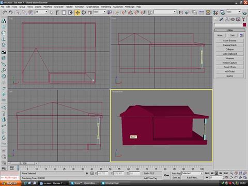The width and height of the screenshot is (248, 186).
Task: Open the Customize menu
Action: click(118, 7)
